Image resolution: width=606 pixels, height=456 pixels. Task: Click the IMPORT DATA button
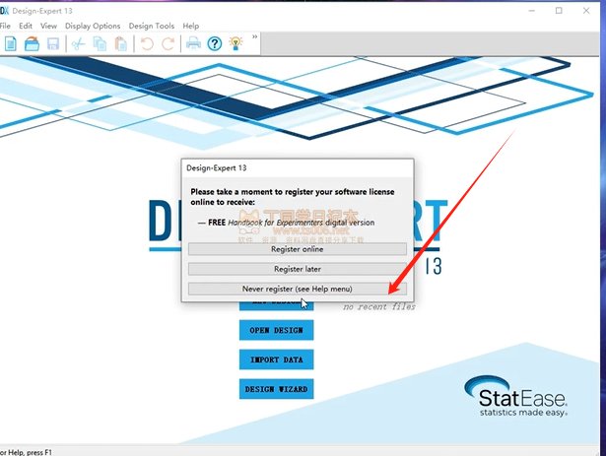click(276, 359)
